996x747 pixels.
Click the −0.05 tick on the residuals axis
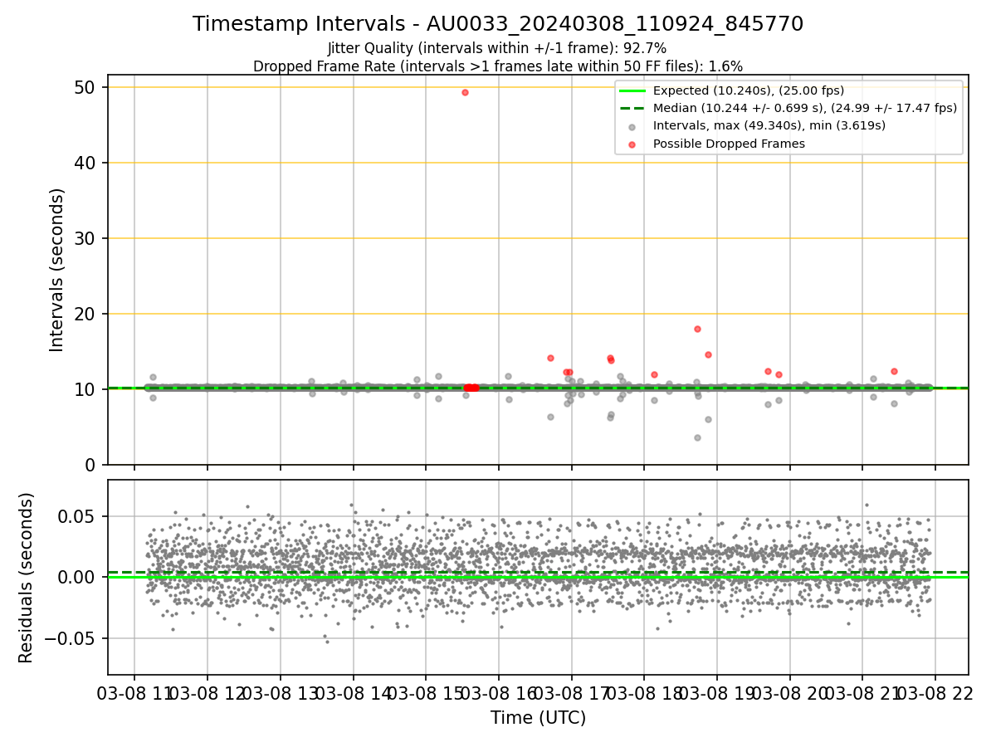click(70, 638)
